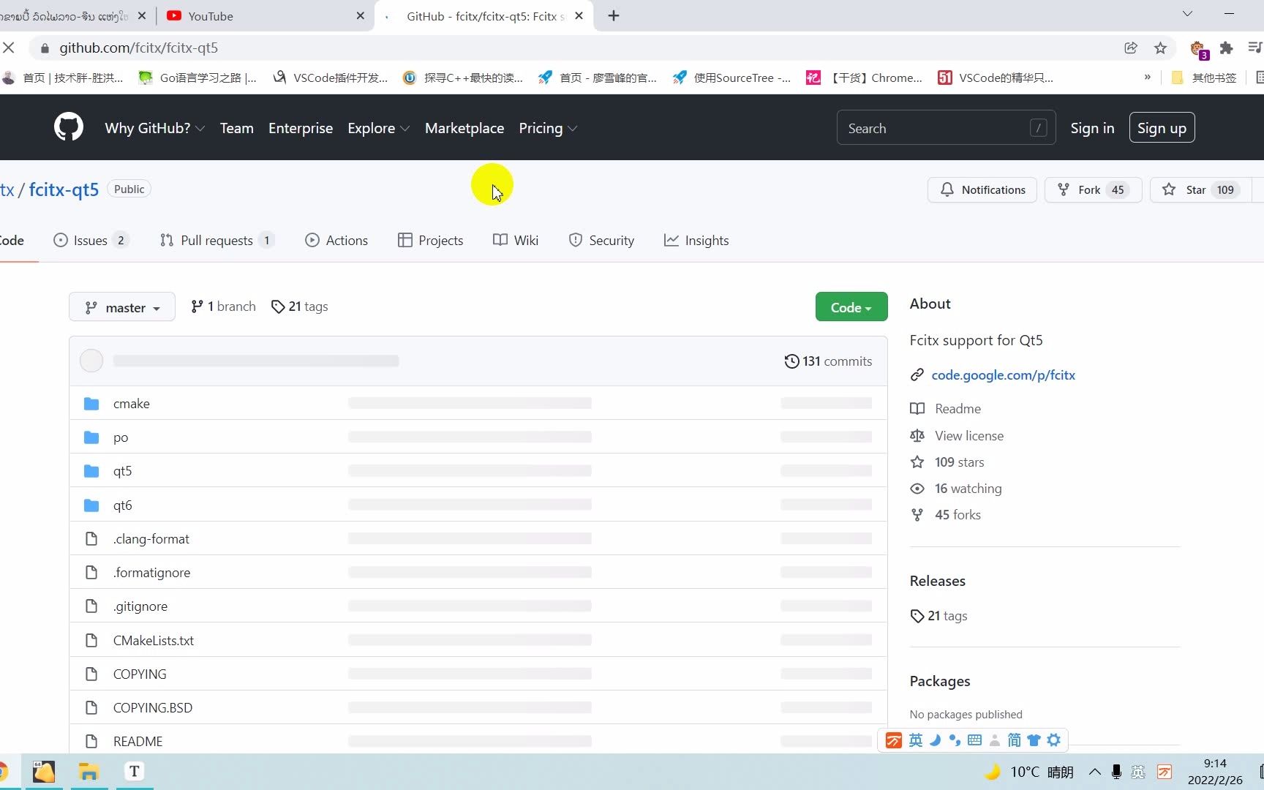View the 21 tags link beside branches
This screenshot has width=1264, height=790.
(299, 306)
